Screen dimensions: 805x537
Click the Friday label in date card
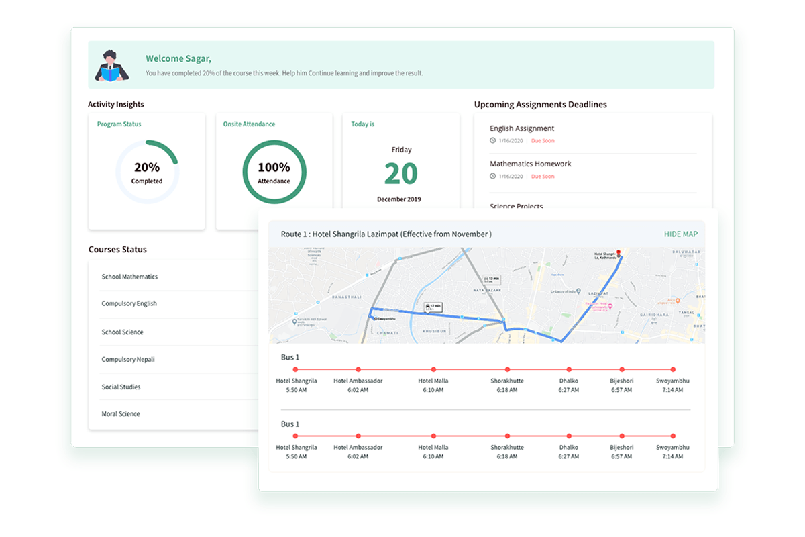click(x=401, y=150)
